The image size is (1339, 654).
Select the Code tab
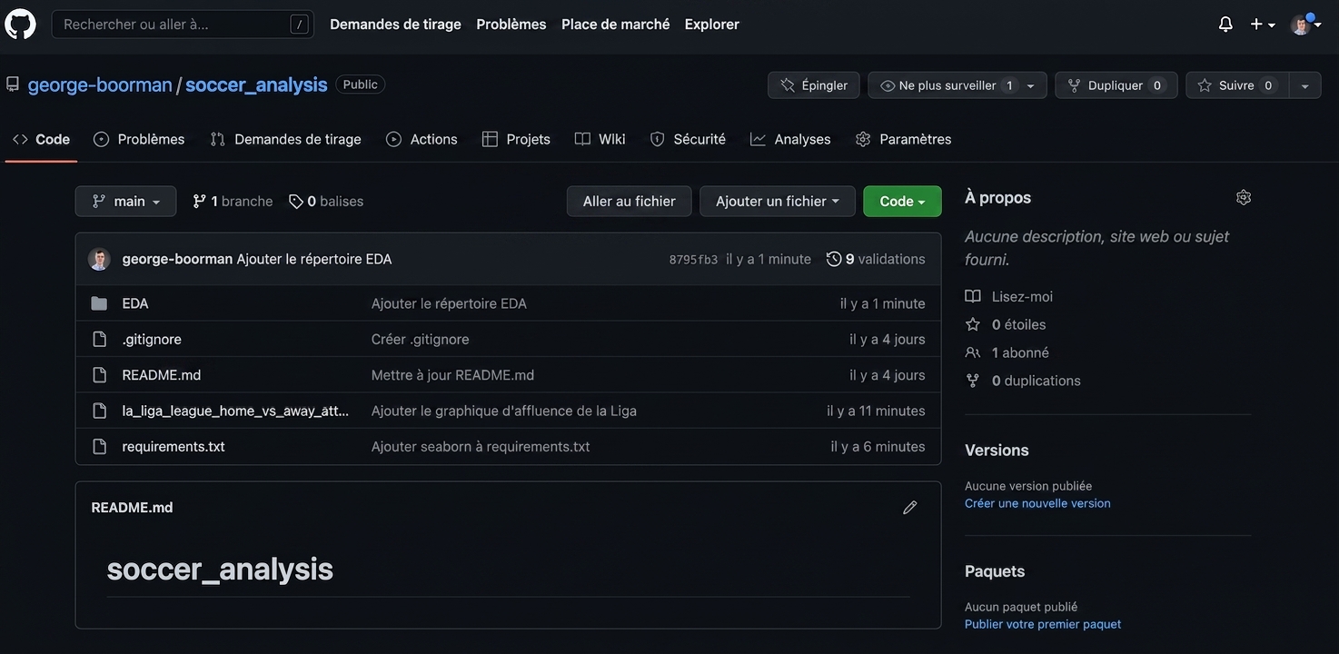41,139
